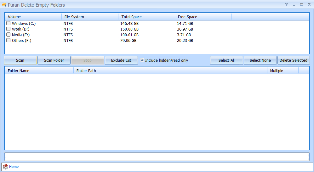Enable the Others (F:) volume checkbox

tap(9, 40)
